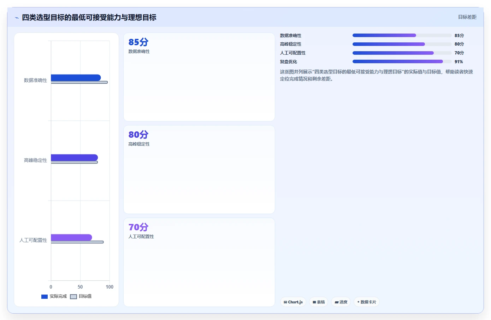Click the gray 人工可配置性 target bar

[77, 242]
